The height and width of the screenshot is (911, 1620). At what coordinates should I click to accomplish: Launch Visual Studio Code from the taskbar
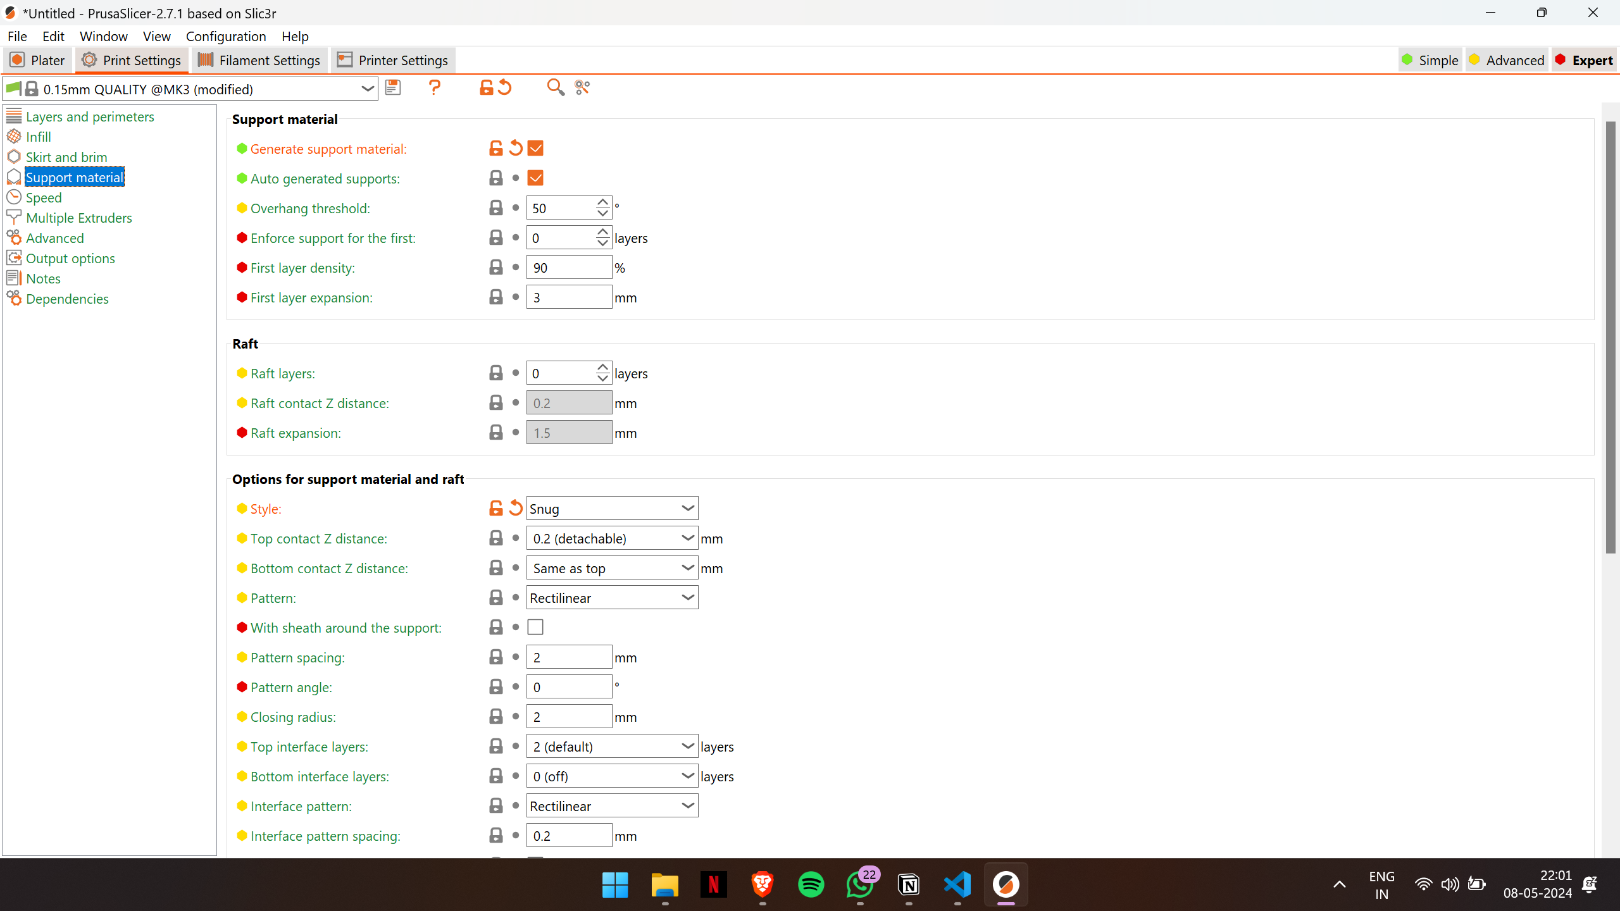coord(957,884)
